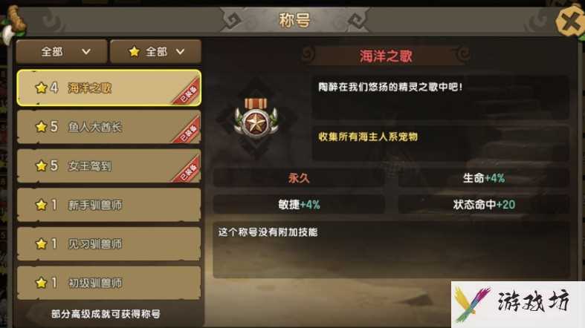Click the star icon in the filter dropdown
This screenshot has height=328, width=585.
pyautogui.click(x=134, y=51)
